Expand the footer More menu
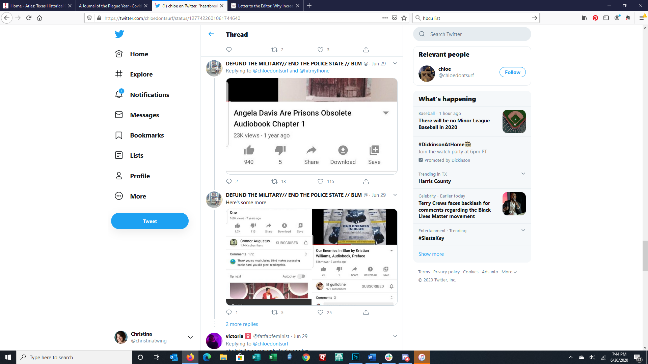This screenshot has width=648, height=364. pos(509,272)
